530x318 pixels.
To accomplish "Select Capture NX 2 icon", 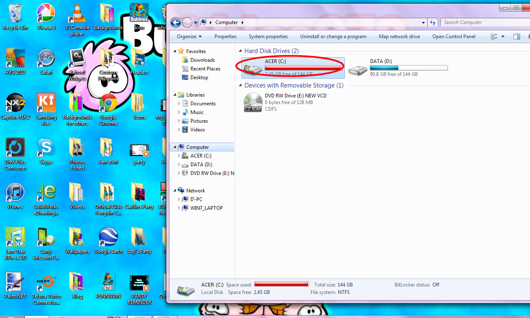I will click(x=15, y=107).
